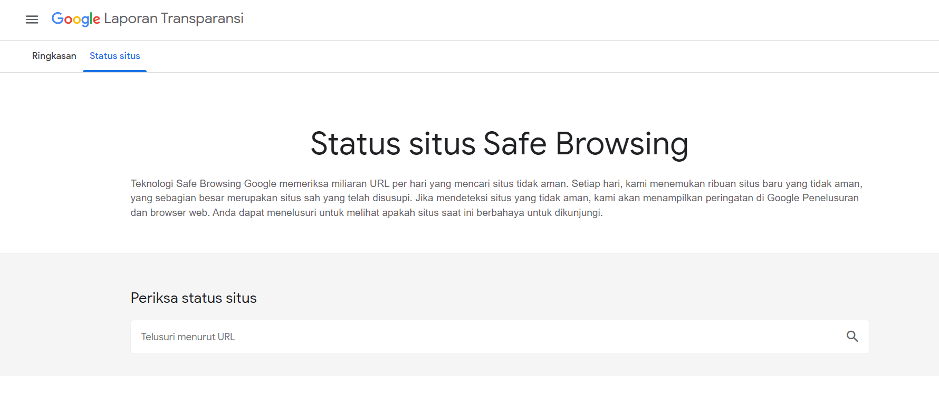
Task: Click the magnifier search icon
Action: [x=852, y=337]
